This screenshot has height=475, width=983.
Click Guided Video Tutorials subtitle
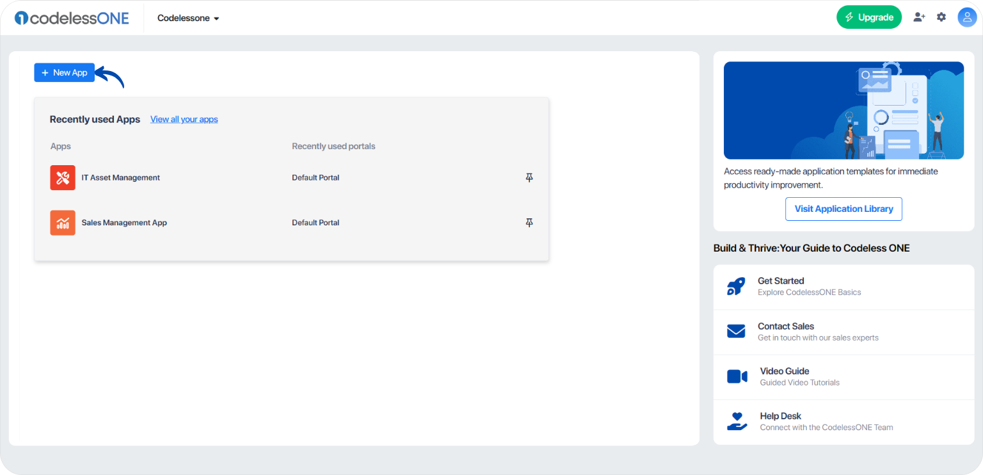pyautogui.click(x=799, y=383)
